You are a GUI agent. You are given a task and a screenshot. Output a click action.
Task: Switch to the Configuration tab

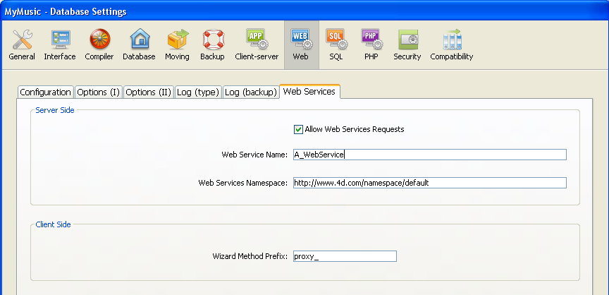tap(45, 92)
